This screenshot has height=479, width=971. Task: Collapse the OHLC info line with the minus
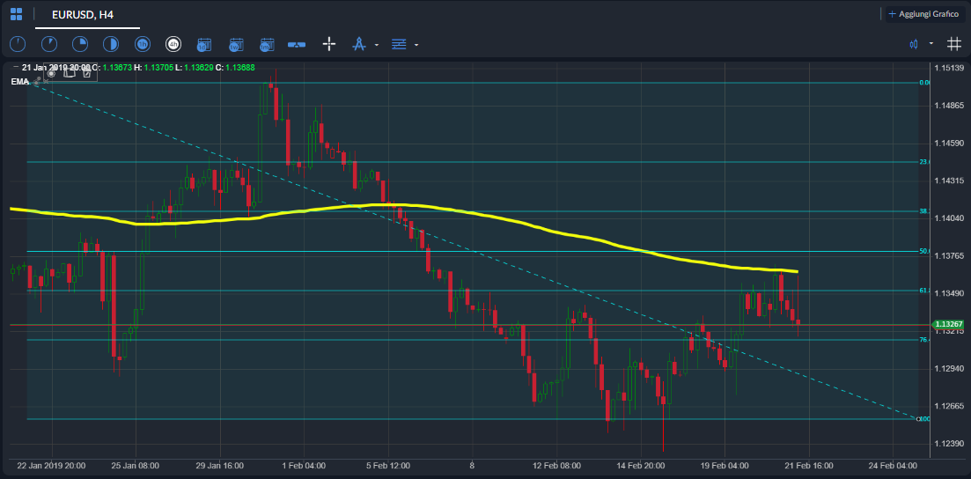(x=16, y=67)
